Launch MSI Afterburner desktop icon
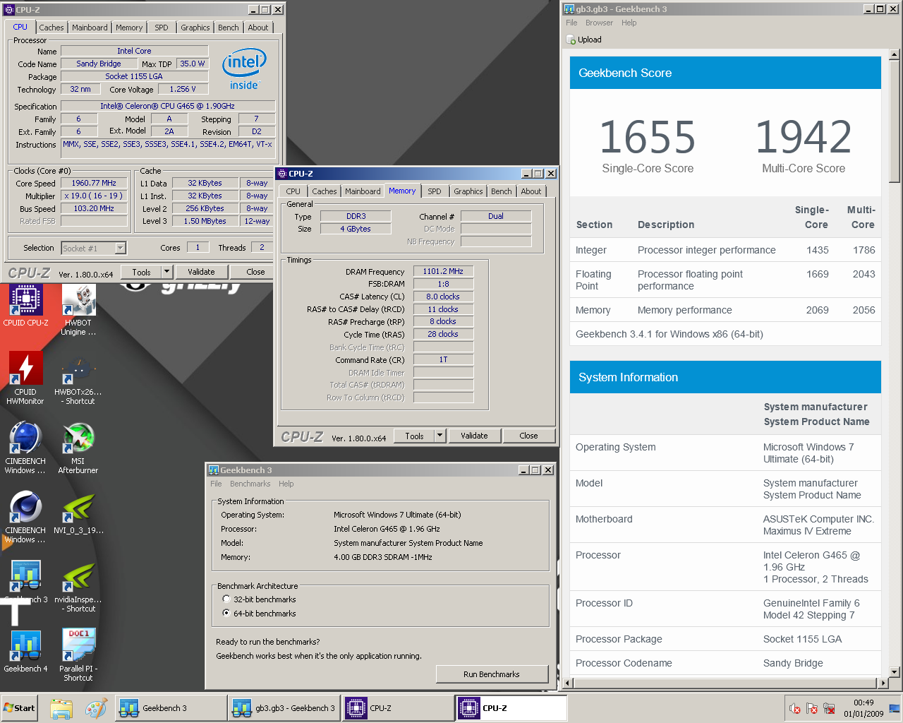903x723 pixels. coord(78,447)
